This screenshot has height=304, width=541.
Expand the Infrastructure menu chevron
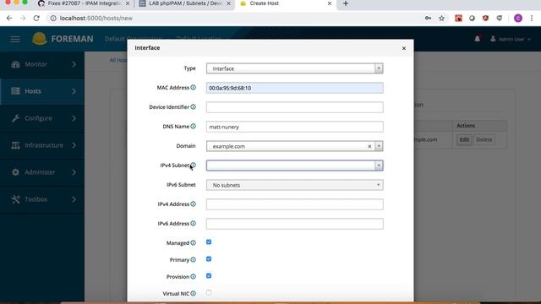74,145
